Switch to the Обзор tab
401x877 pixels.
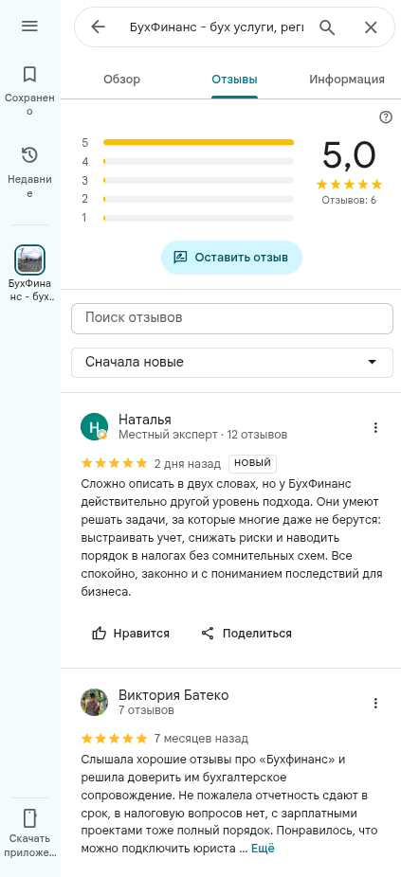pos(121,80)
